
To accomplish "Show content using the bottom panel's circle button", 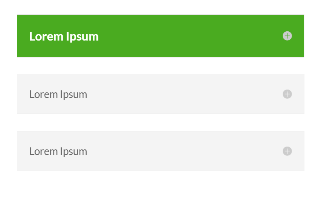I will 287,151.
